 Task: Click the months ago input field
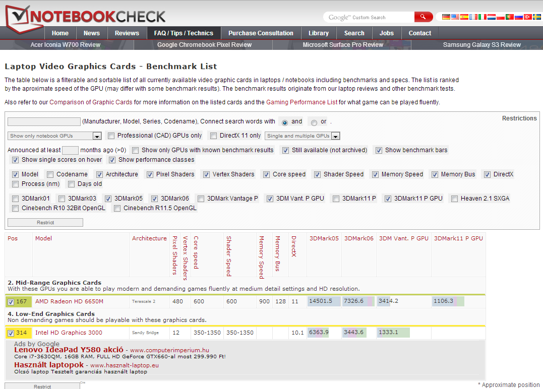70,150
